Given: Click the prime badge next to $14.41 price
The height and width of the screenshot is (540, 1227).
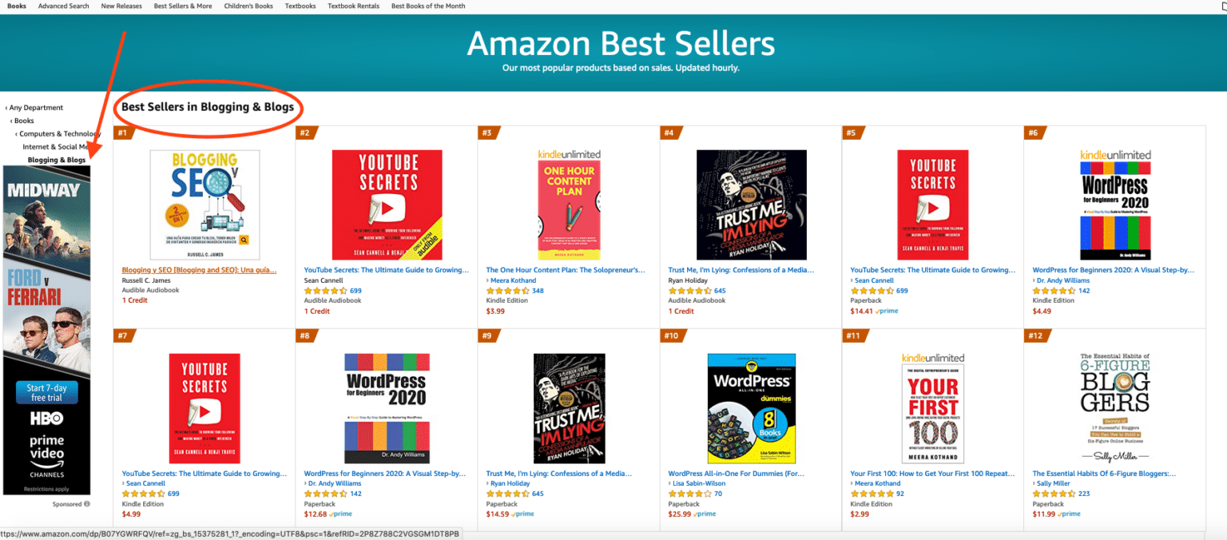Looking at the screenshot, I should 887,311.
